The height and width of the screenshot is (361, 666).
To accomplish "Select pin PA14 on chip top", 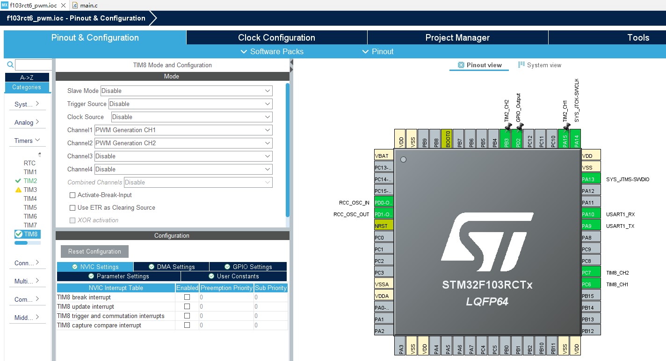I will [x=576, y=139].
